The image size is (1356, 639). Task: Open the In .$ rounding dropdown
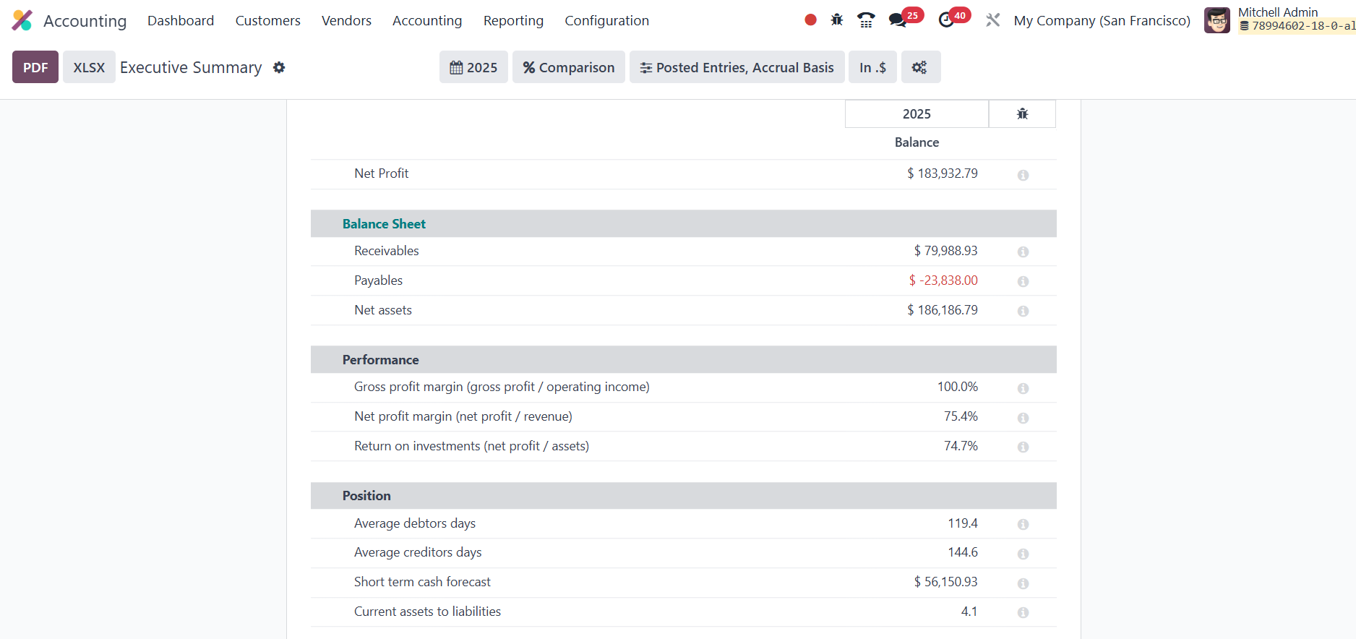tap(872, 67)
